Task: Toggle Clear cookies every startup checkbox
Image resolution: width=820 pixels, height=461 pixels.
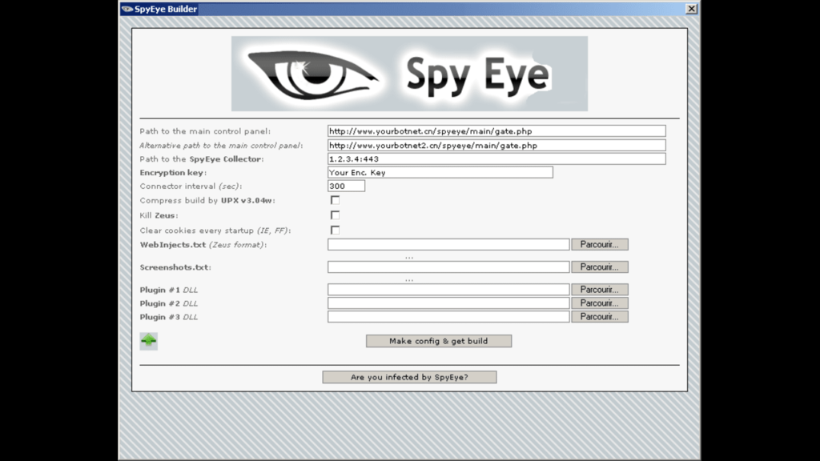Action: tap(336, 230)
